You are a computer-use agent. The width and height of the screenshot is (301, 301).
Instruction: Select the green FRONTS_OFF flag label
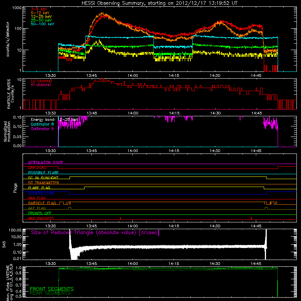pyautogui.click(x=40, y=213)
